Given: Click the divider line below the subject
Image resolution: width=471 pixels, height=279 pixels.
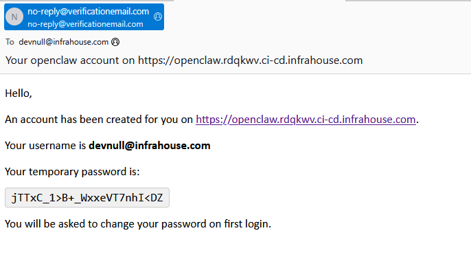Looking at the screenshot, I should tap(235, 74).
